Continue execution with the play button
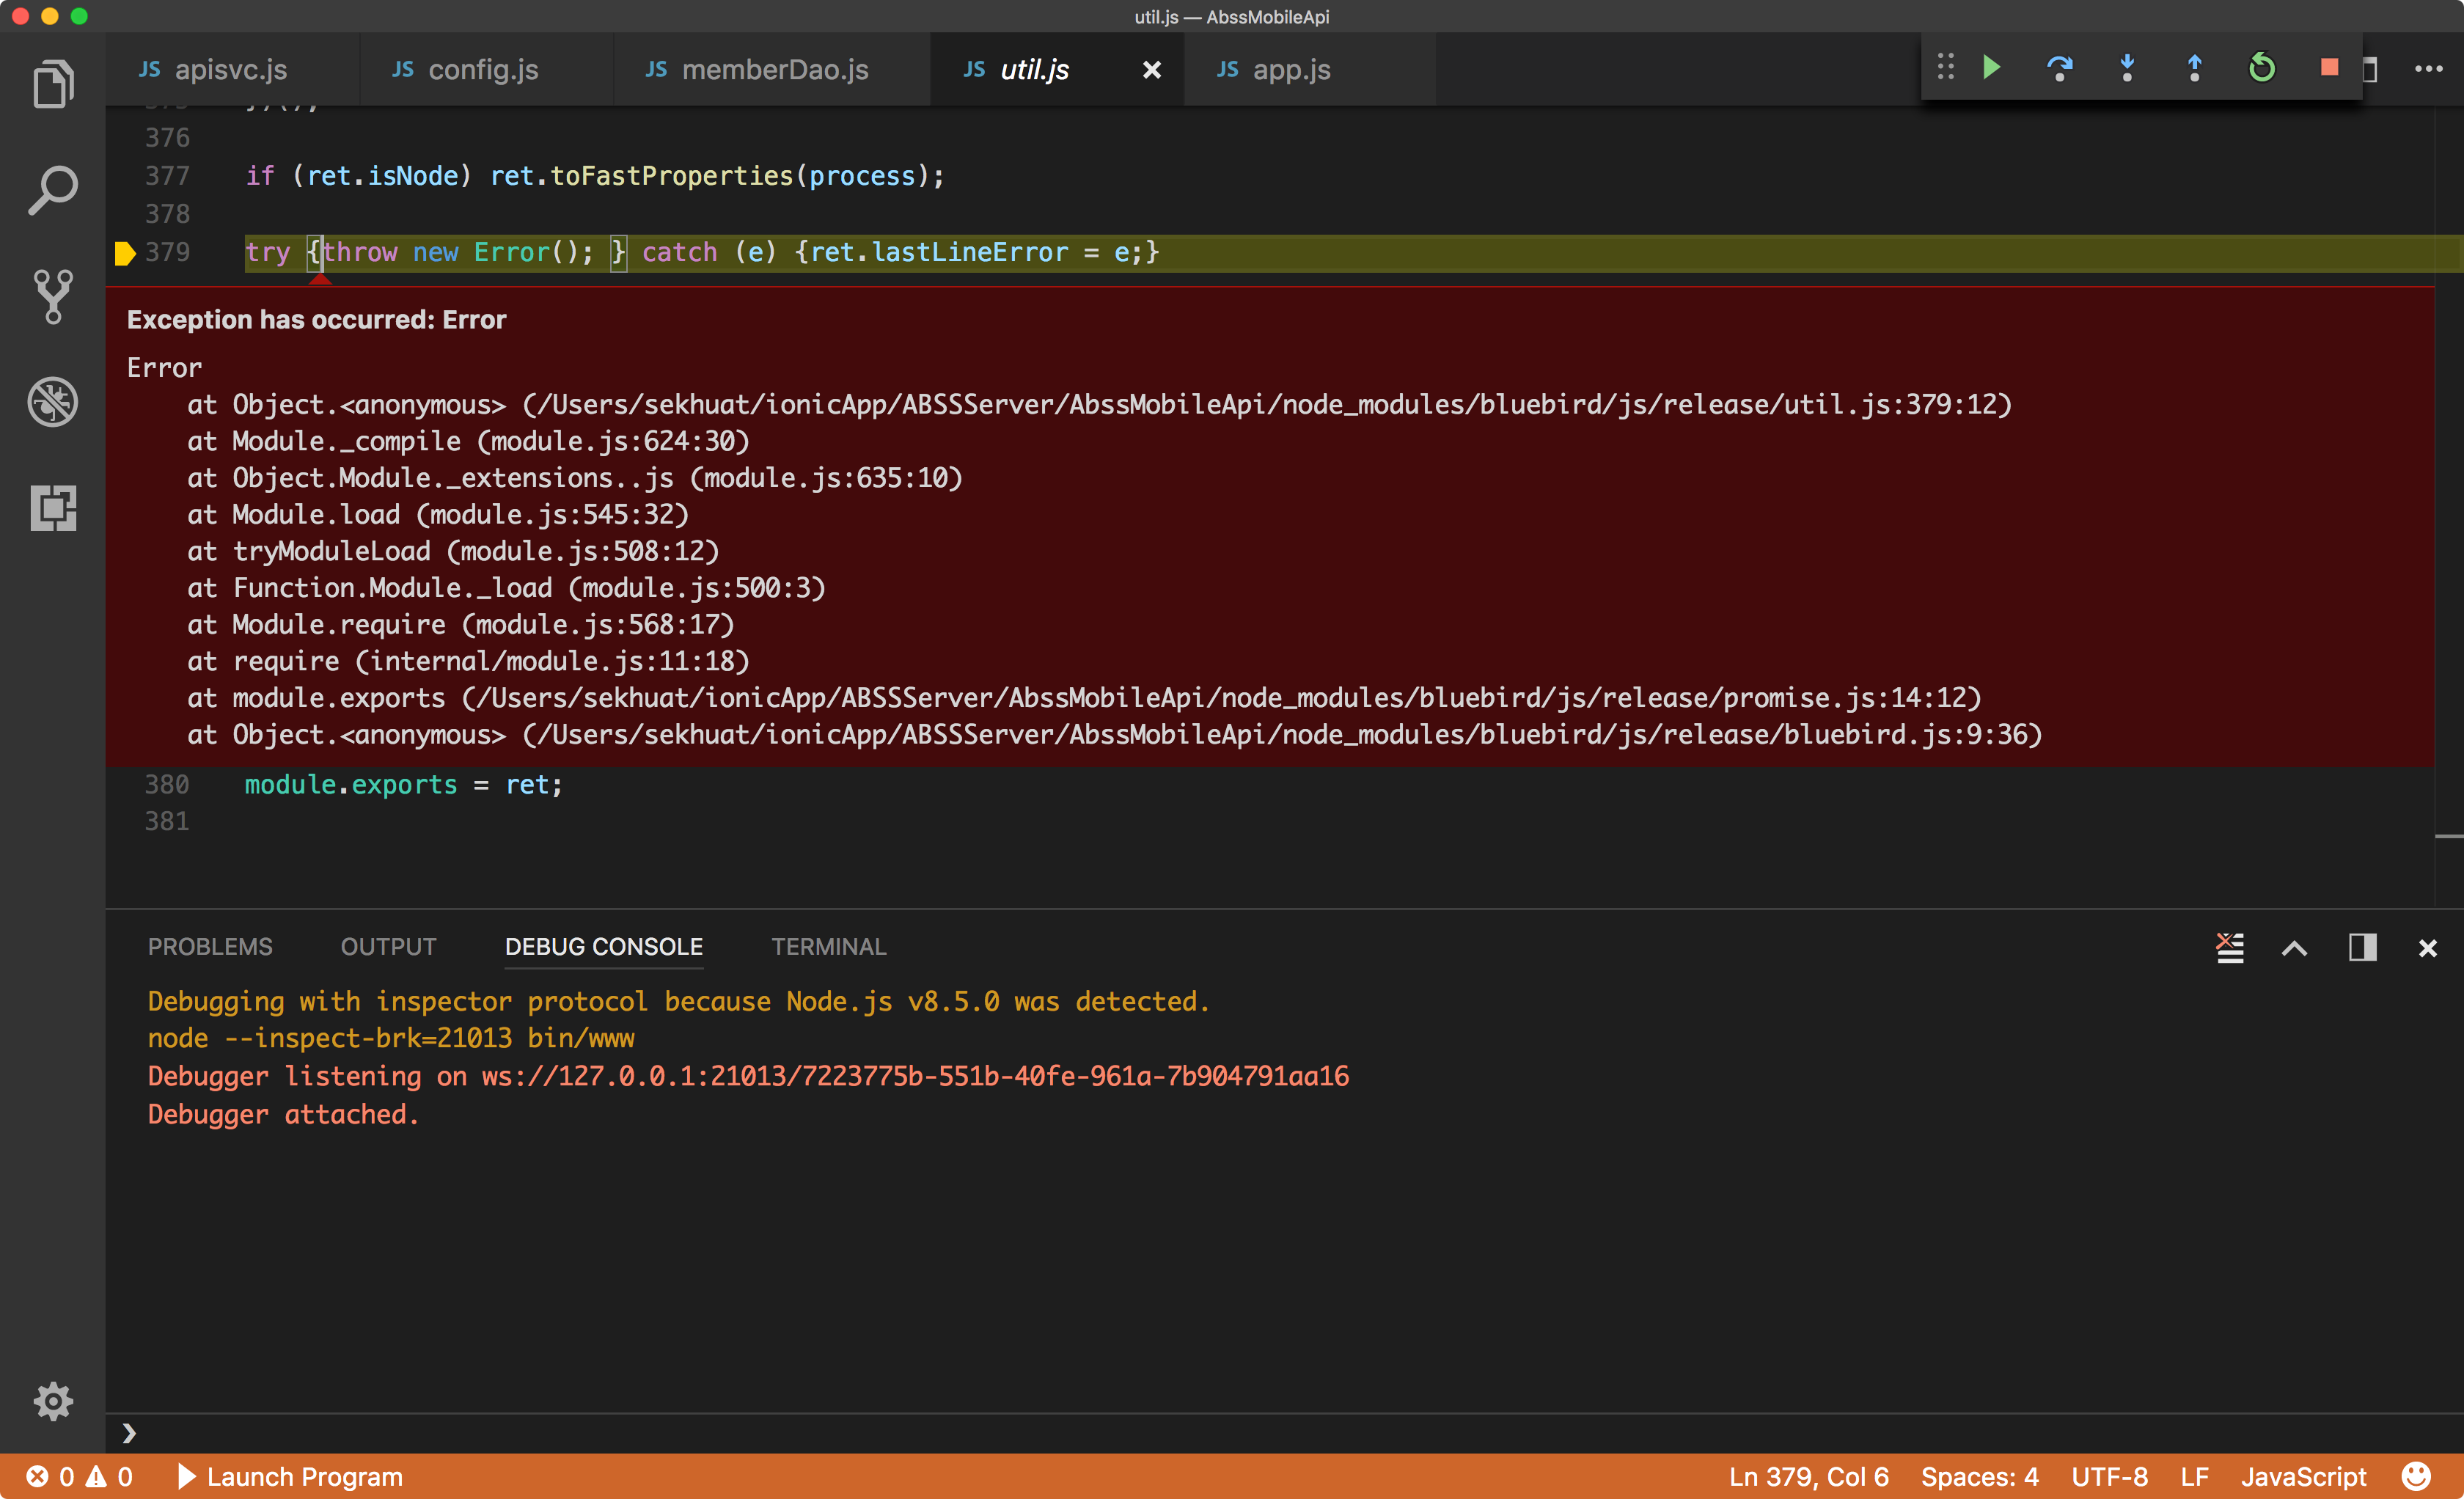The height and width of the screenshot is (1499, 2464). pos(1991,68)
